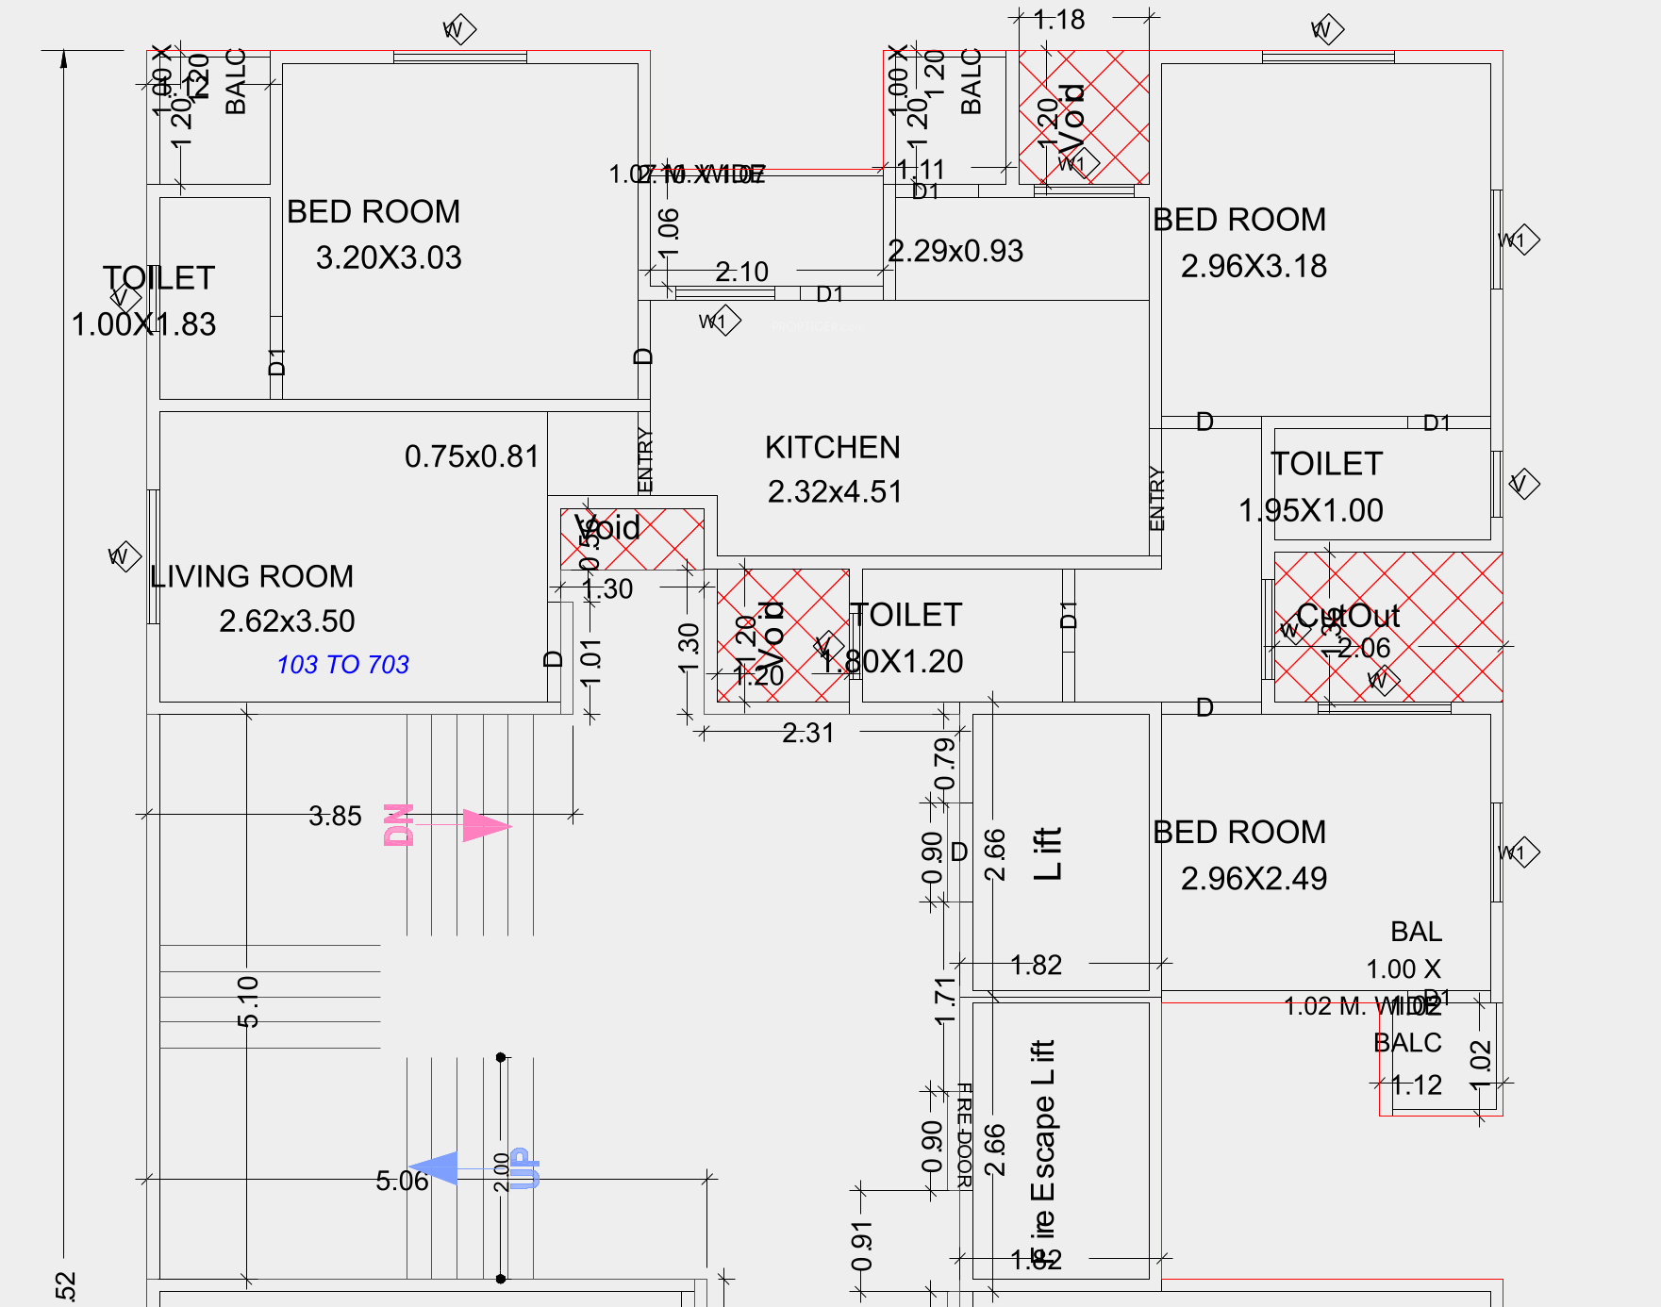Screen dimensions: 1661x1307
Task: Click the blue "103 TO 703" unit text
Action: point(342,665)
